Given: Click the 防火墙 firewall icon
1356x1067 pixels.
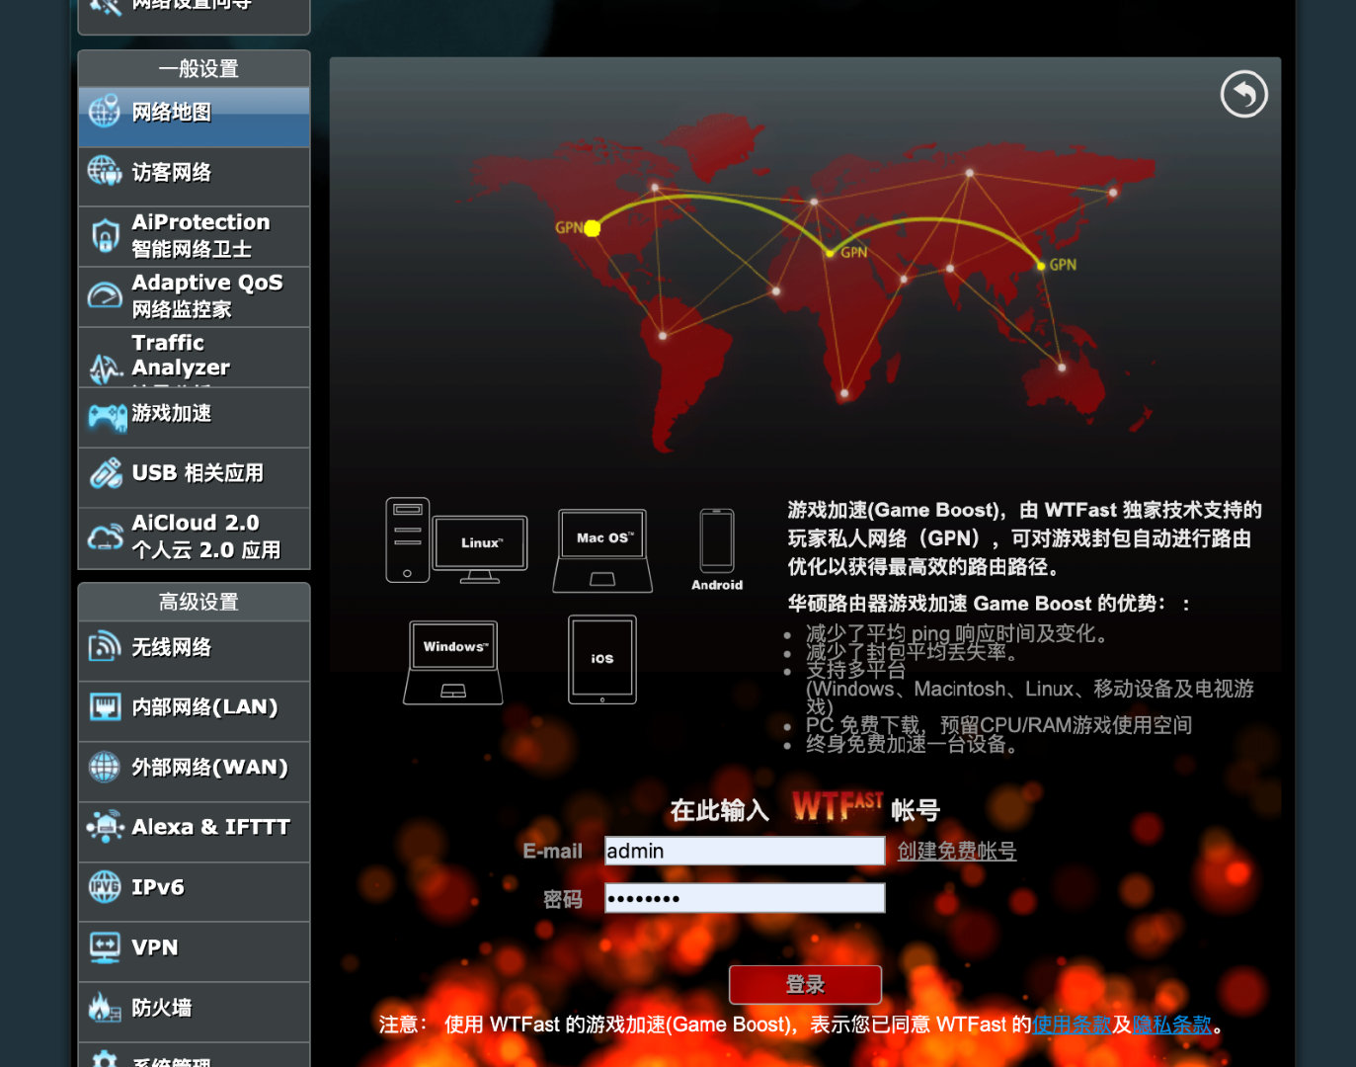Looking at the screenshot, I should point(105,1008).
